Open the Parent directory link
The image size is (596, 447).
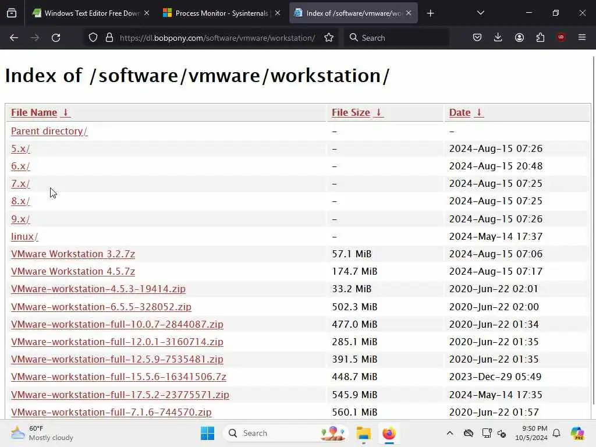point(49,131)
